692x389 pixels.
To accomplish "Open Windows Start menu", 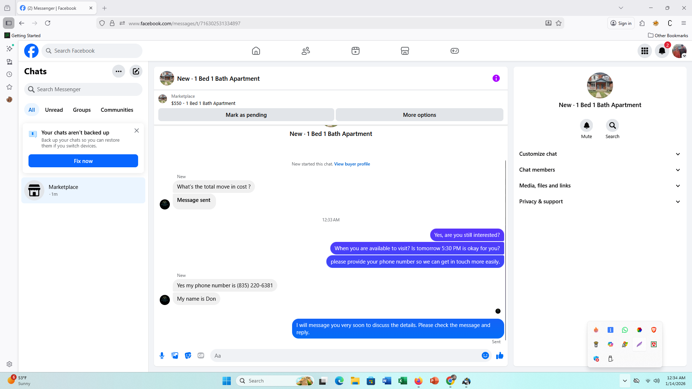I will coord(226,381).
